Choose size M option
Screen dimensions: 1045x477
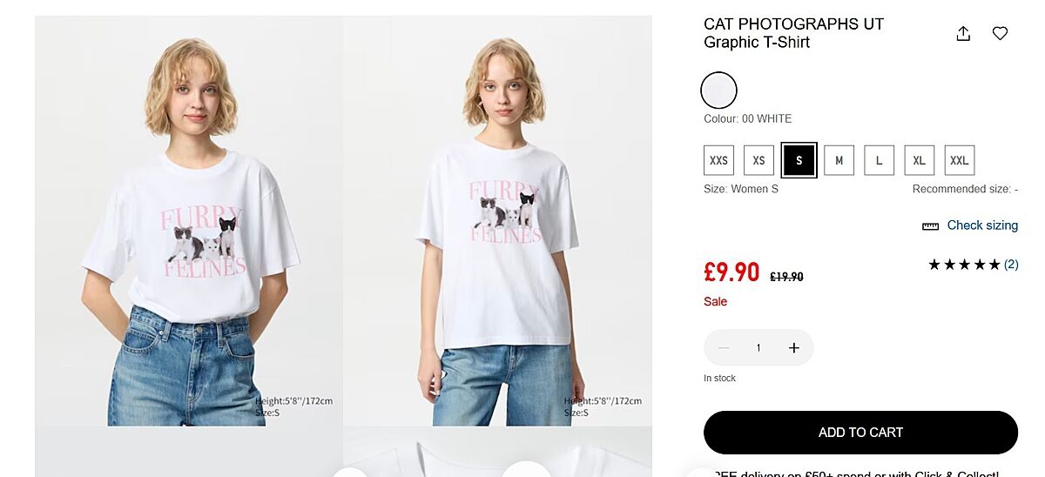coord(839,161)
